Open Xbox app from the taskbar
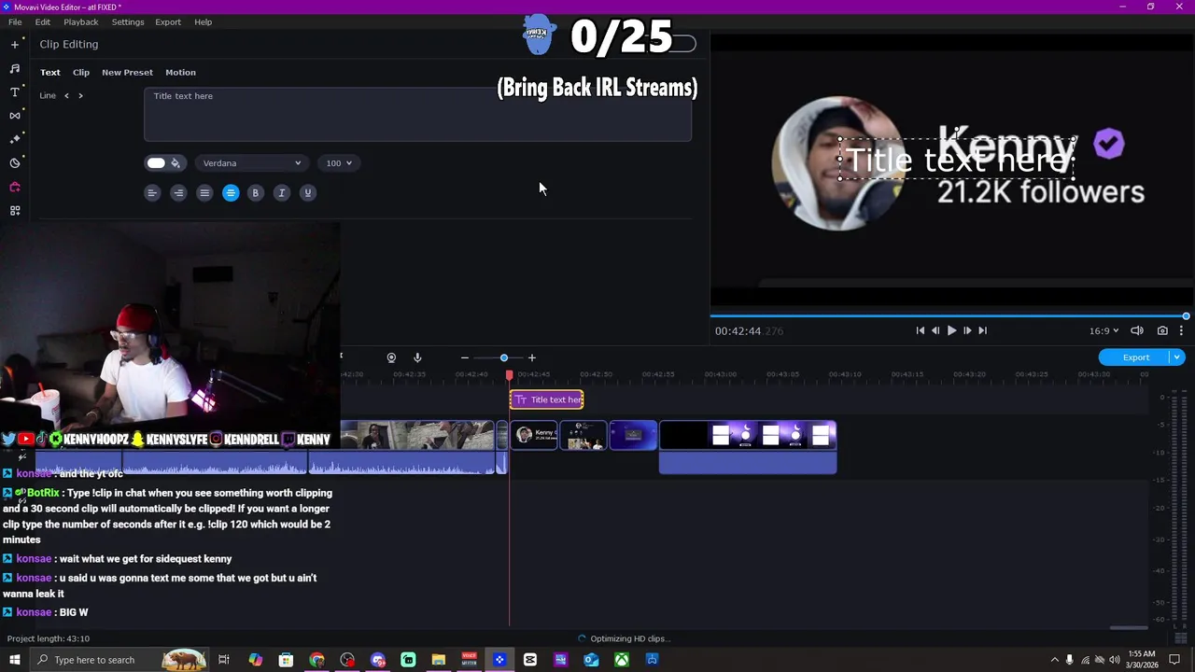 [622, 660]
